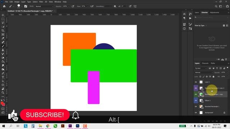Toggle visibility of Rounded Rectangle 1 copy layer
This screenshot has width=230, height=129.
point(196,94)
